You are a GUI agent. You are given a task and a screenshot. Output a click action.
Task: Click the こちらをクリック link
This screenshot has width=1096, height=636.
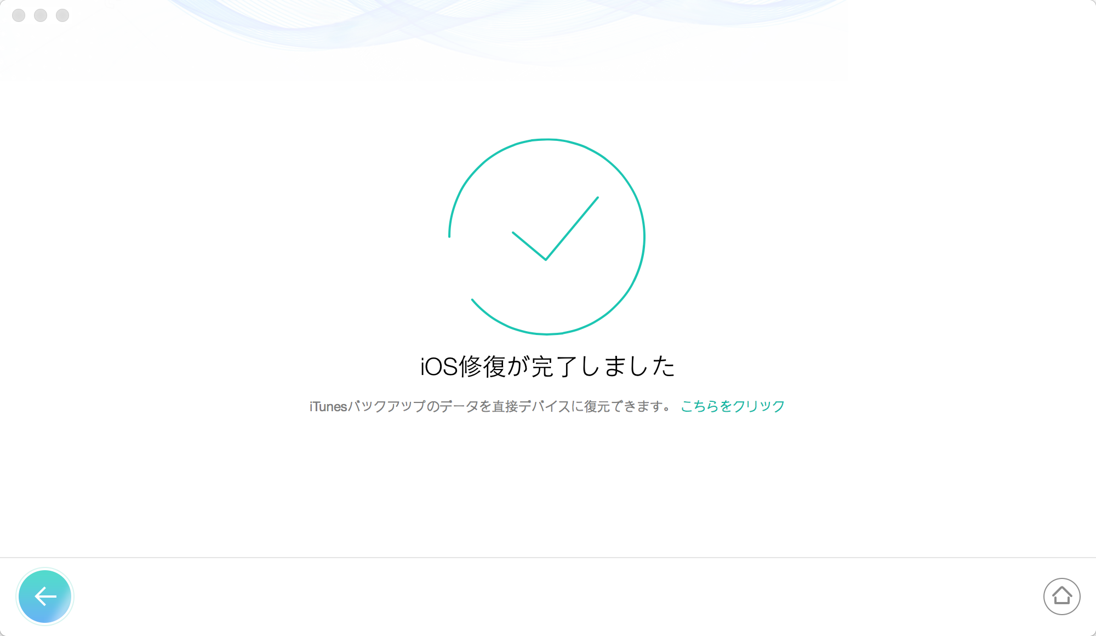[x=733, y=406]
